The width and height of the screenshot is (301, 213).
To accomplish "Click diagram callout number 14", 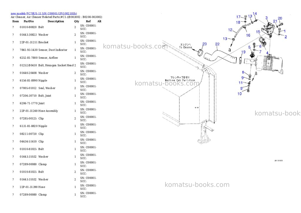I will click(255, 14).
